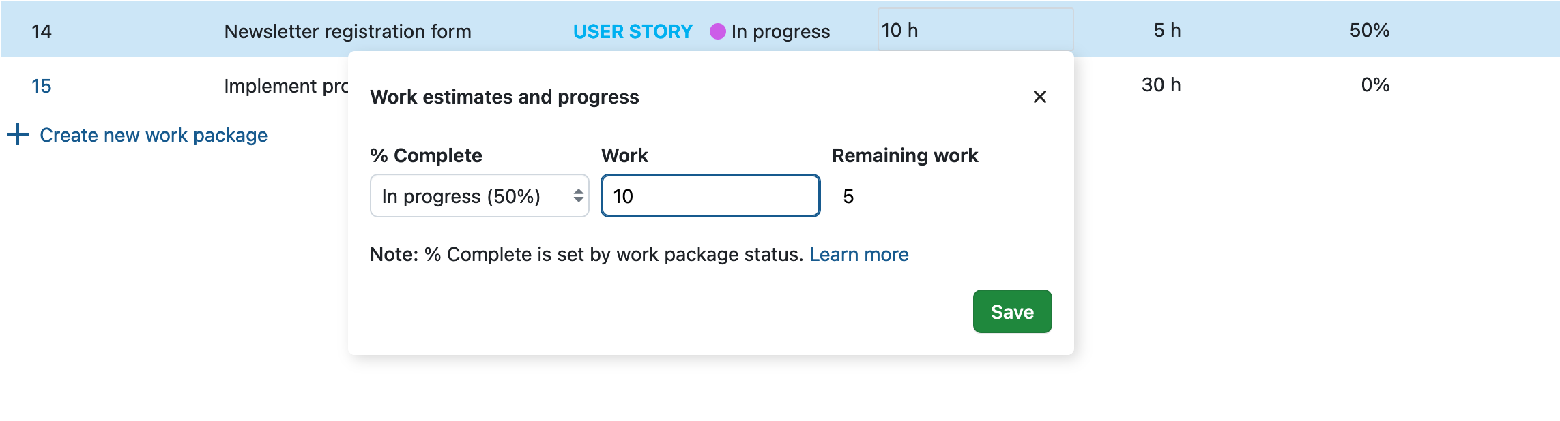Click the 0% complete cell
1560x421 pixels.
[1375, 84]
